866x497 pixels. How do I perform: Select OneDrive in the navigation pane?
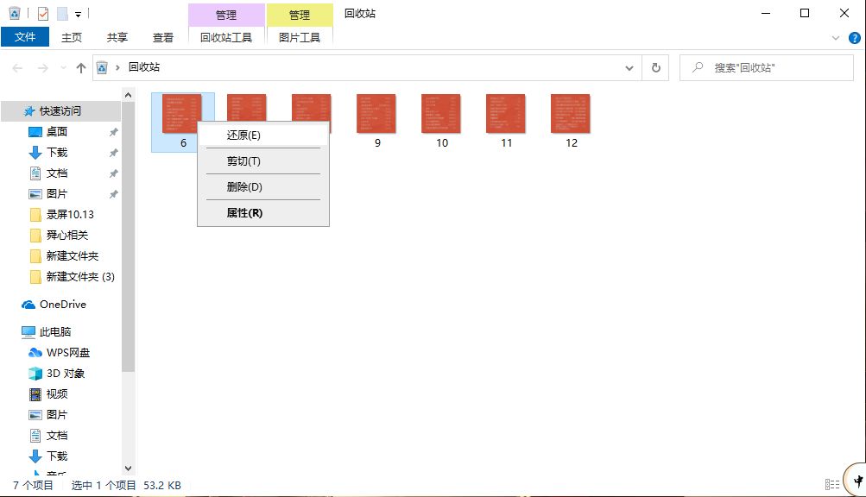(63, 305)
